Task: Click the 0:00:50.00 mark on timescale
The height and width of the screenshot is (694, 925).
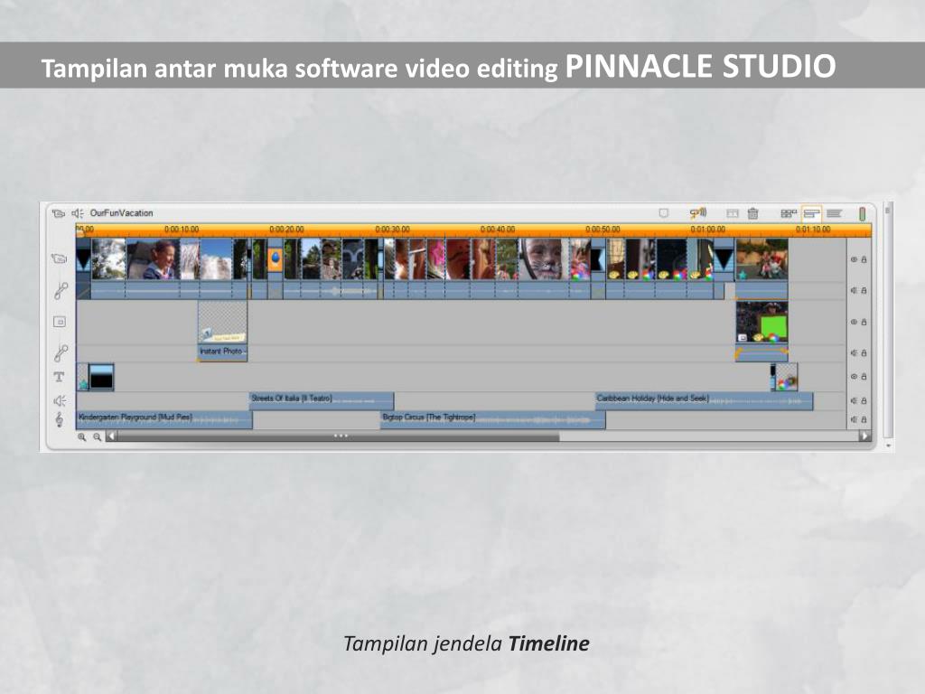Action: point(603,229)
